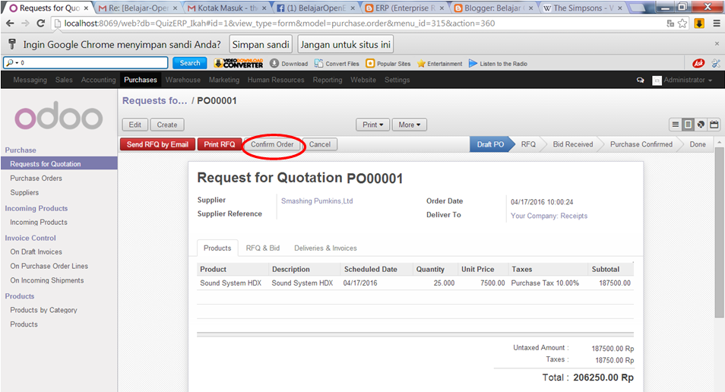Screen dimensions: 725x392
Task: Open Your Company: Receipts link
Action: 549,216
